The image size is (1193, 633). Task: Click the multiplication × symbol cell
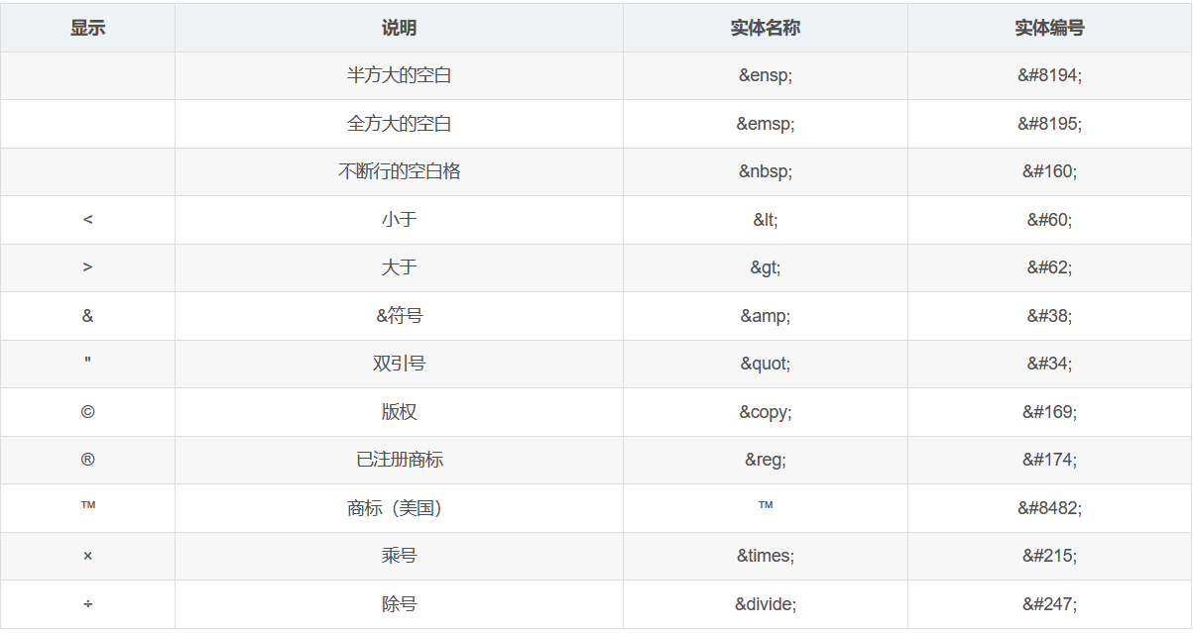tap(87, 556)
